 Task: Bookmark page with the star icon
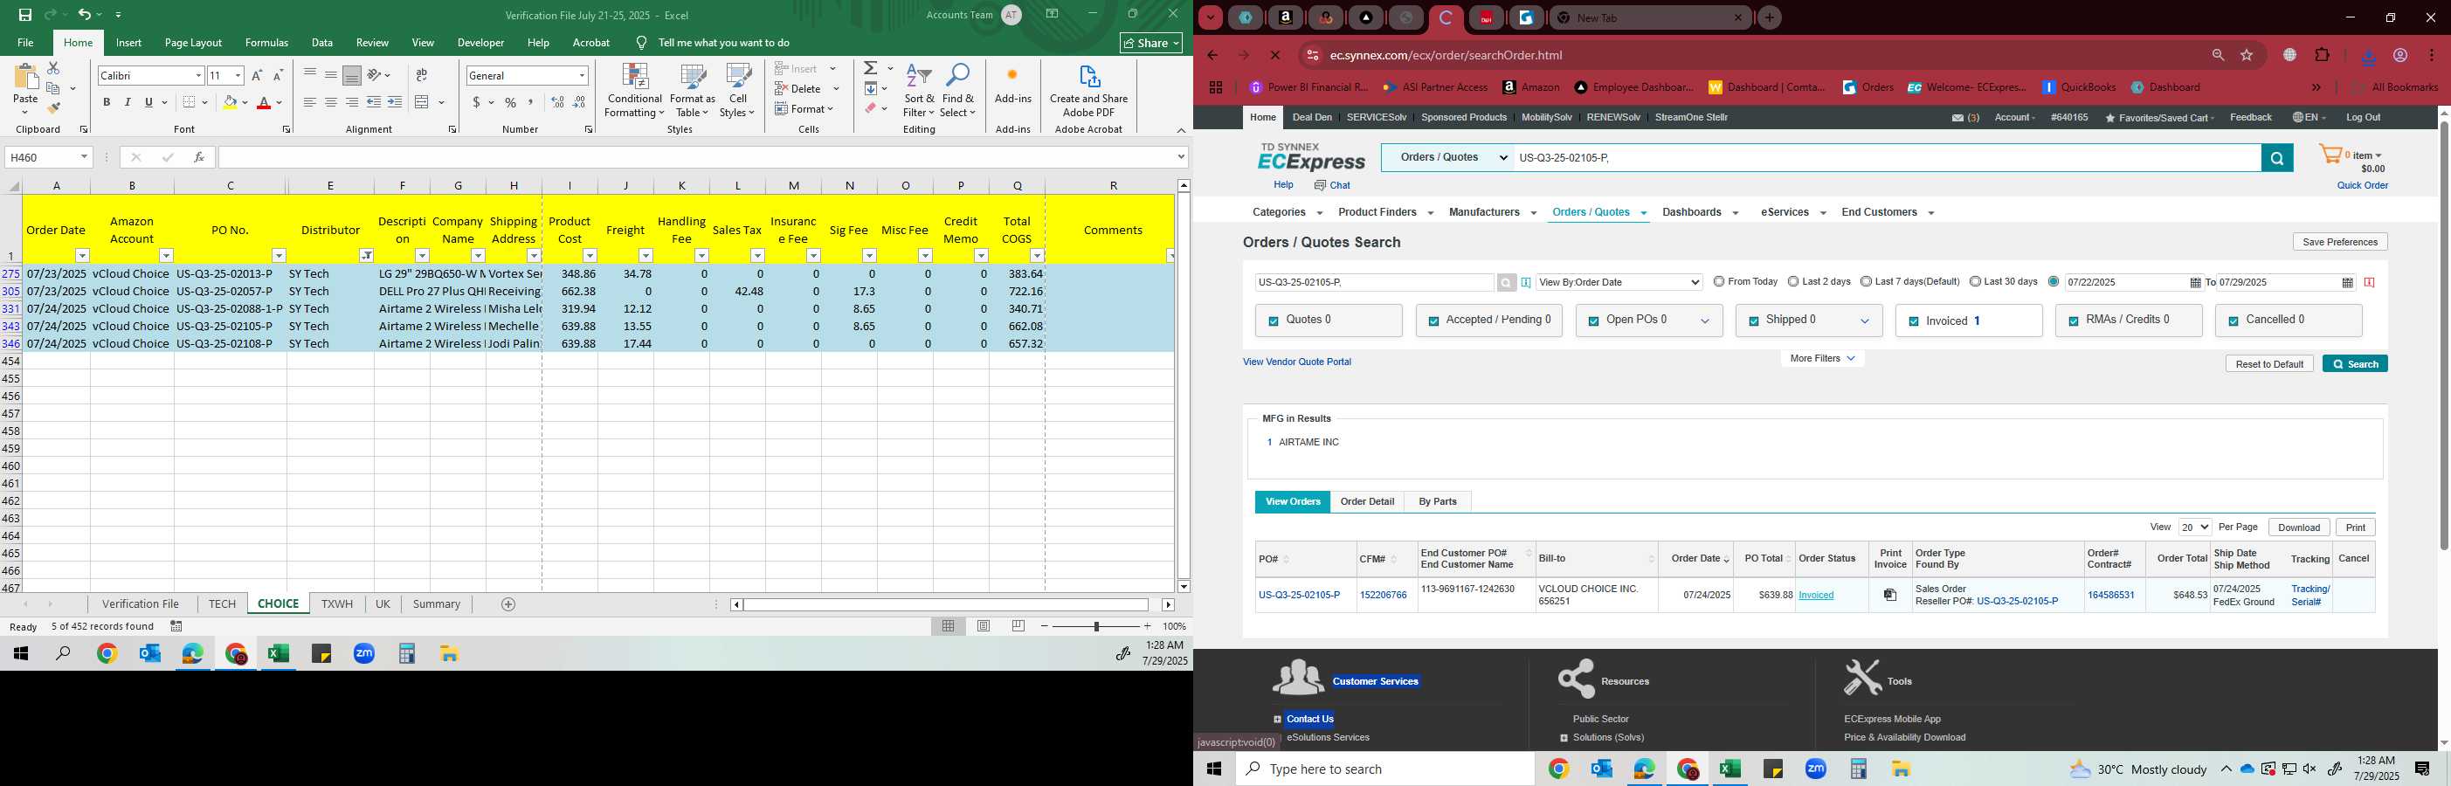[2247, 55]
